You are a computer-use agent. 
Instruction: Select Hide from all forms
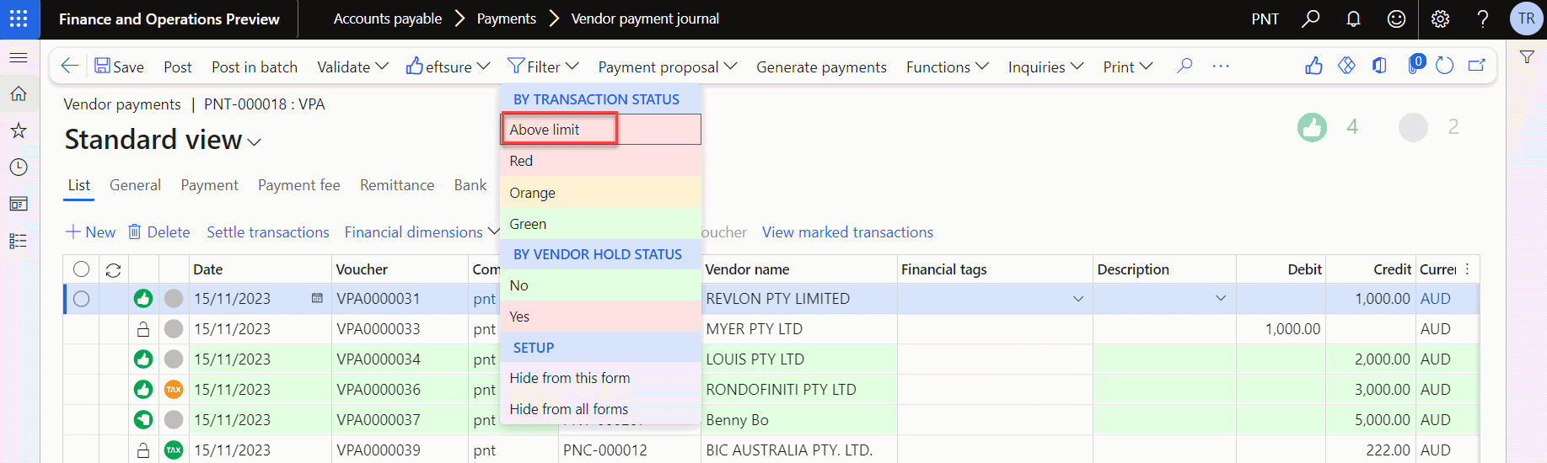pyautogui.click(x=600, y=409)
